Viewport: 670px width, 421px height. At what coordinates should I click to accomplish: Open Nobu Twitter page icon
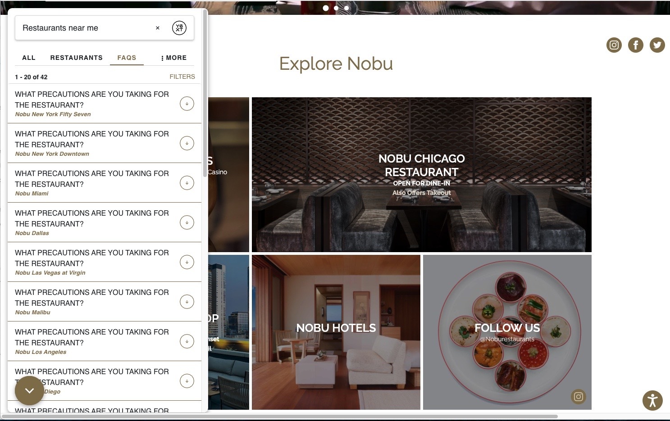(x=657, y=45)
